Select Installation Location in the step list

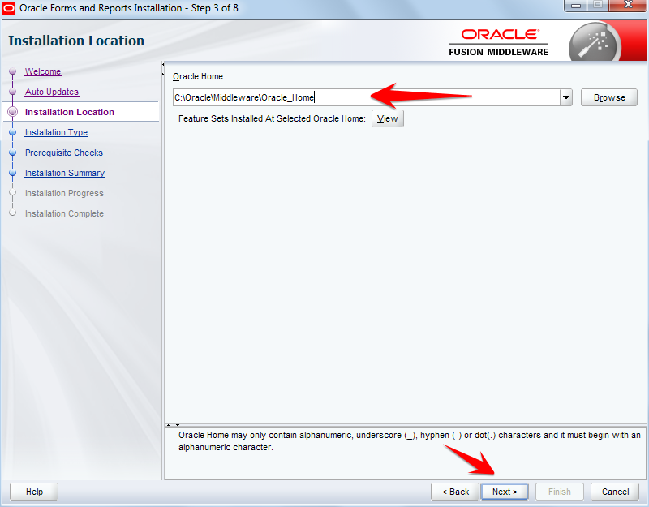[70, 112]
